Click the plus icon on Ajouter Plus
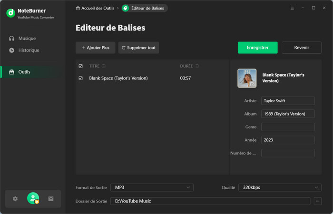This screenshot has height=214, width=333. click(x=83, y=48)
